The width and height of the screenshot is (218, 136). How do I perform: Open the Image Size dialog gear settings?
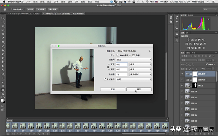pos(149,51)
